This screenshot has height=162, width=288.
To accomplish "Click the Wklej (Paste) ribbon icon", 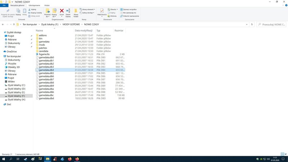I will [24, 11].
